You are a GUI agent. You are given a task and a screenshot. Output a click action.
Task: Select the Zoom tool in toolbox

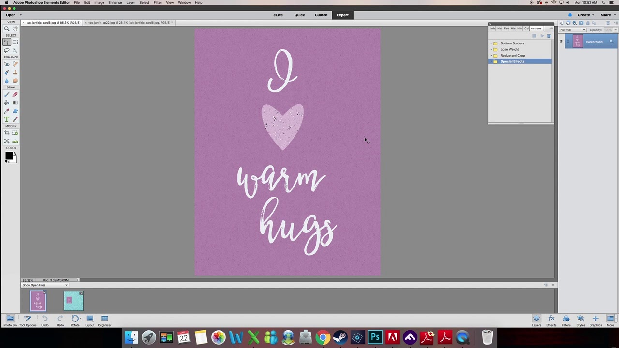click(7, 29)
